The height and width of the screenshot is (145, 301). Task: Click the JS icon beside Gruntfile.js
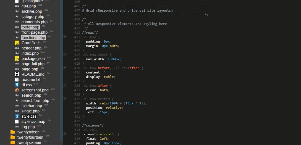[x=17, y=43]
